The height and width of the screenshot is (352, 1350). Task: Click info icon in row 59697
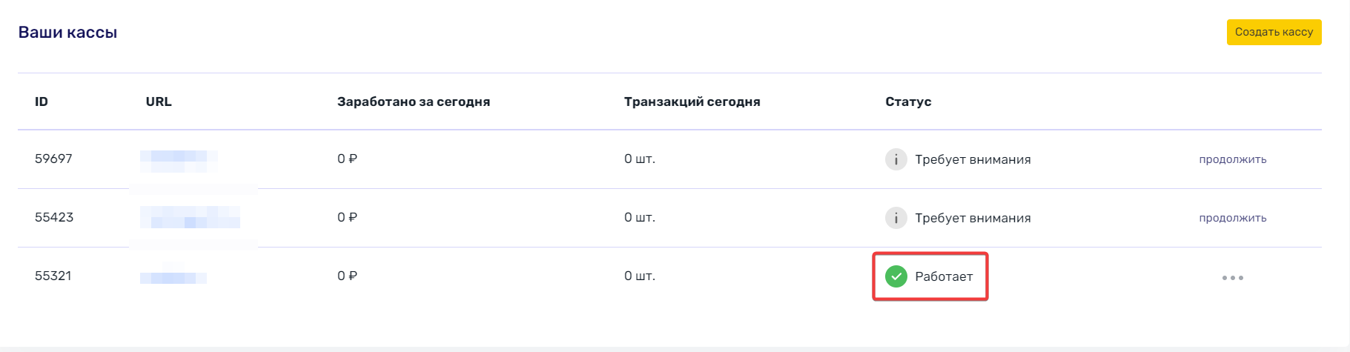(896, 159)
